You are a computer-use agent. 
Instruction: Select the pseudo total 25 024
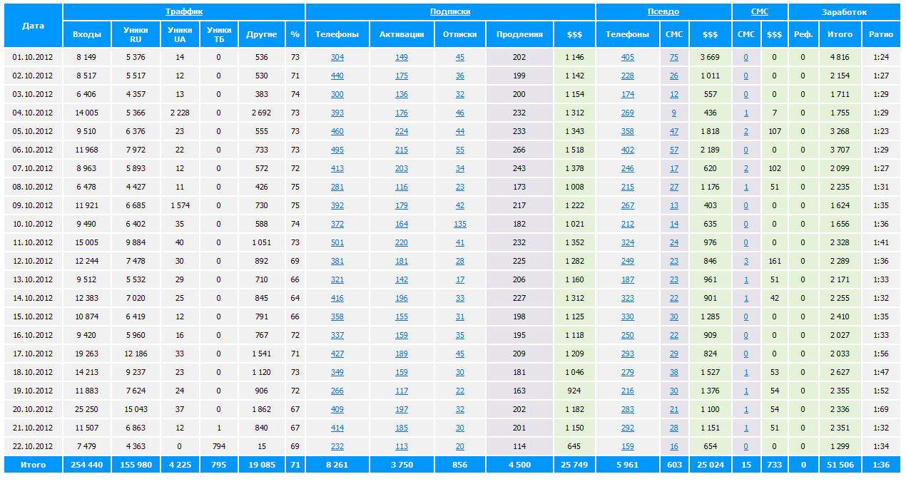tap(710, 465)
